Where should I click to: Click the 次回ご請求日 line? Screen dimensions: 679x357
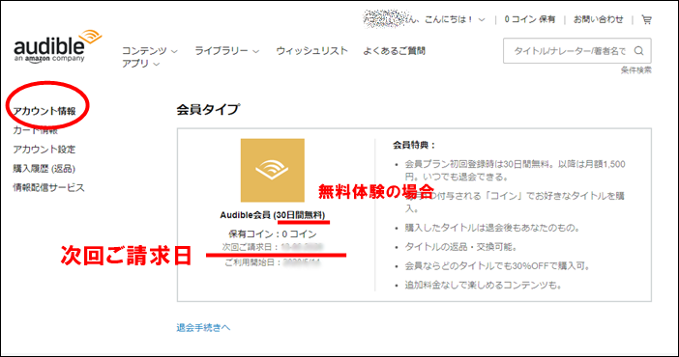273,247
